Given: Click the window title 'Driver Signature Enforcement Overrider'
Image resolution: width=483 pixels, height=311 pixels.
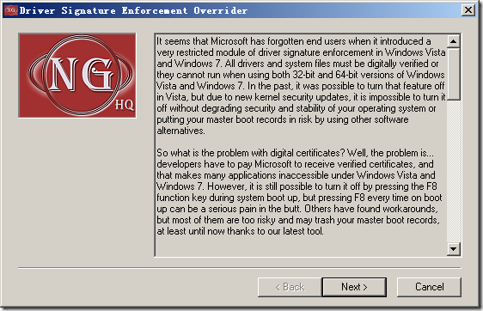Looking at the screenshot, I should click(133, 10).
